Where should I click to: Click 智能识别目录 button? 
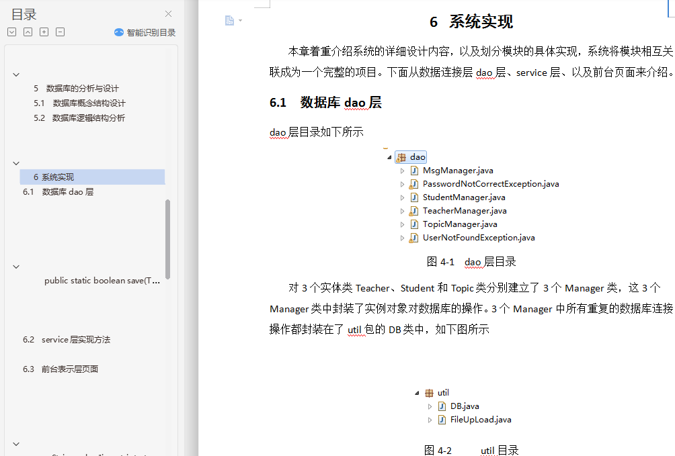(x=145, y=33)
